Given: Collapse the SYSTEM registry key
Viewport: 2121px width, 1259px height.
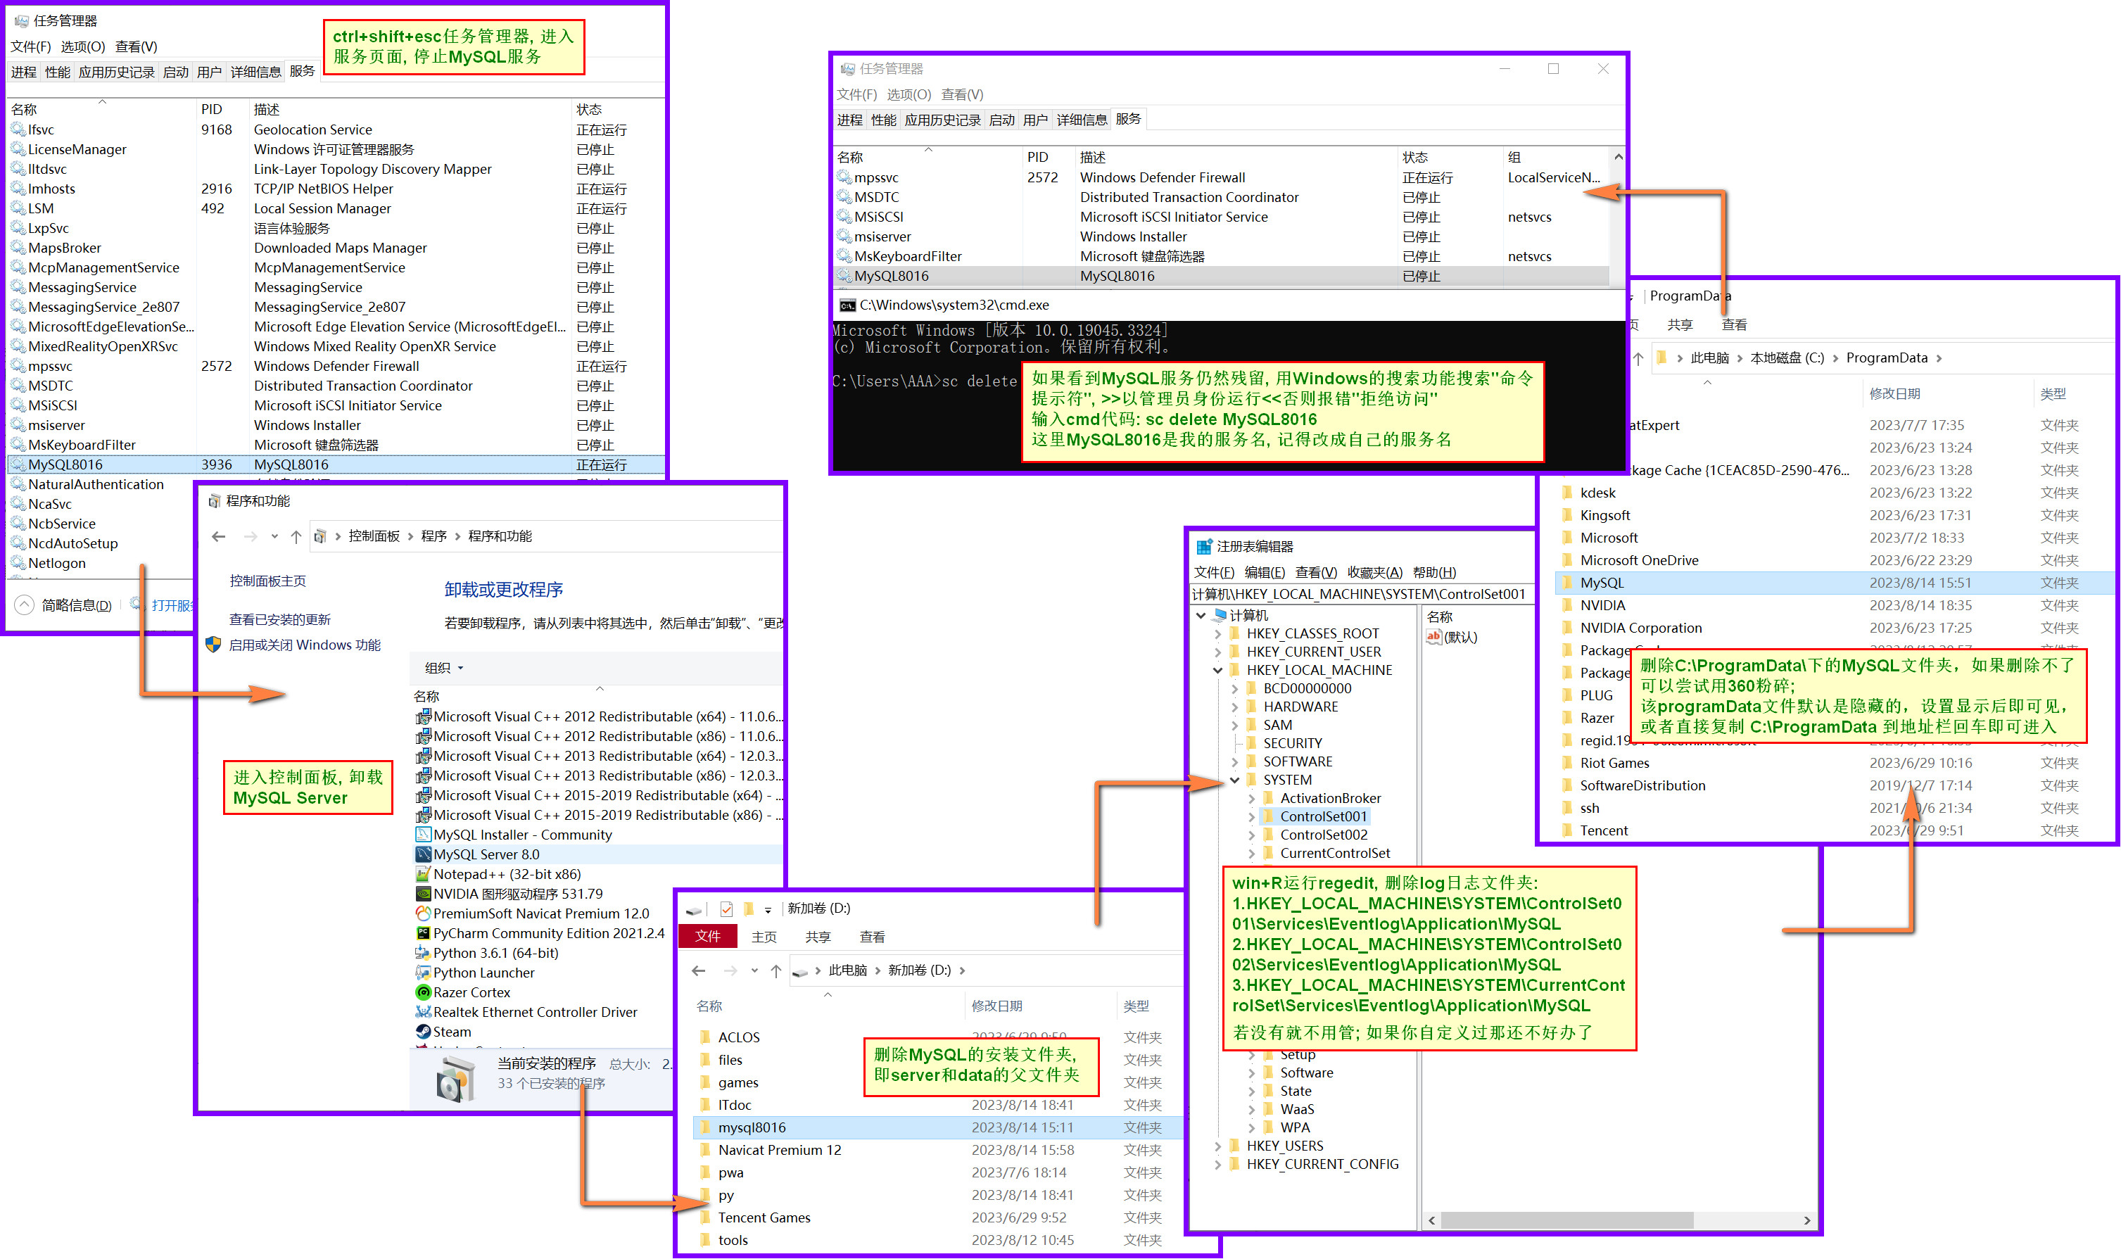Looking at the screenshot, I should coord(1235,780).
